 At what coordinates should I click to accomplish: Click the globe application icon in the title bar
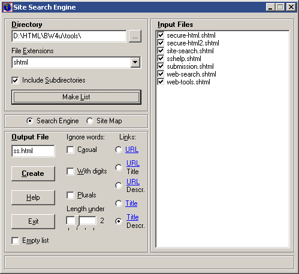[x=8, y=7]
